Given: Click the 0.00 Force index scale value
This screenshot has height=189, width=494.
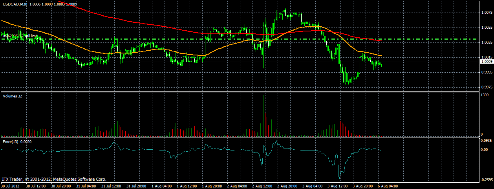Looking at the screenshot, I should coord(485,150).
